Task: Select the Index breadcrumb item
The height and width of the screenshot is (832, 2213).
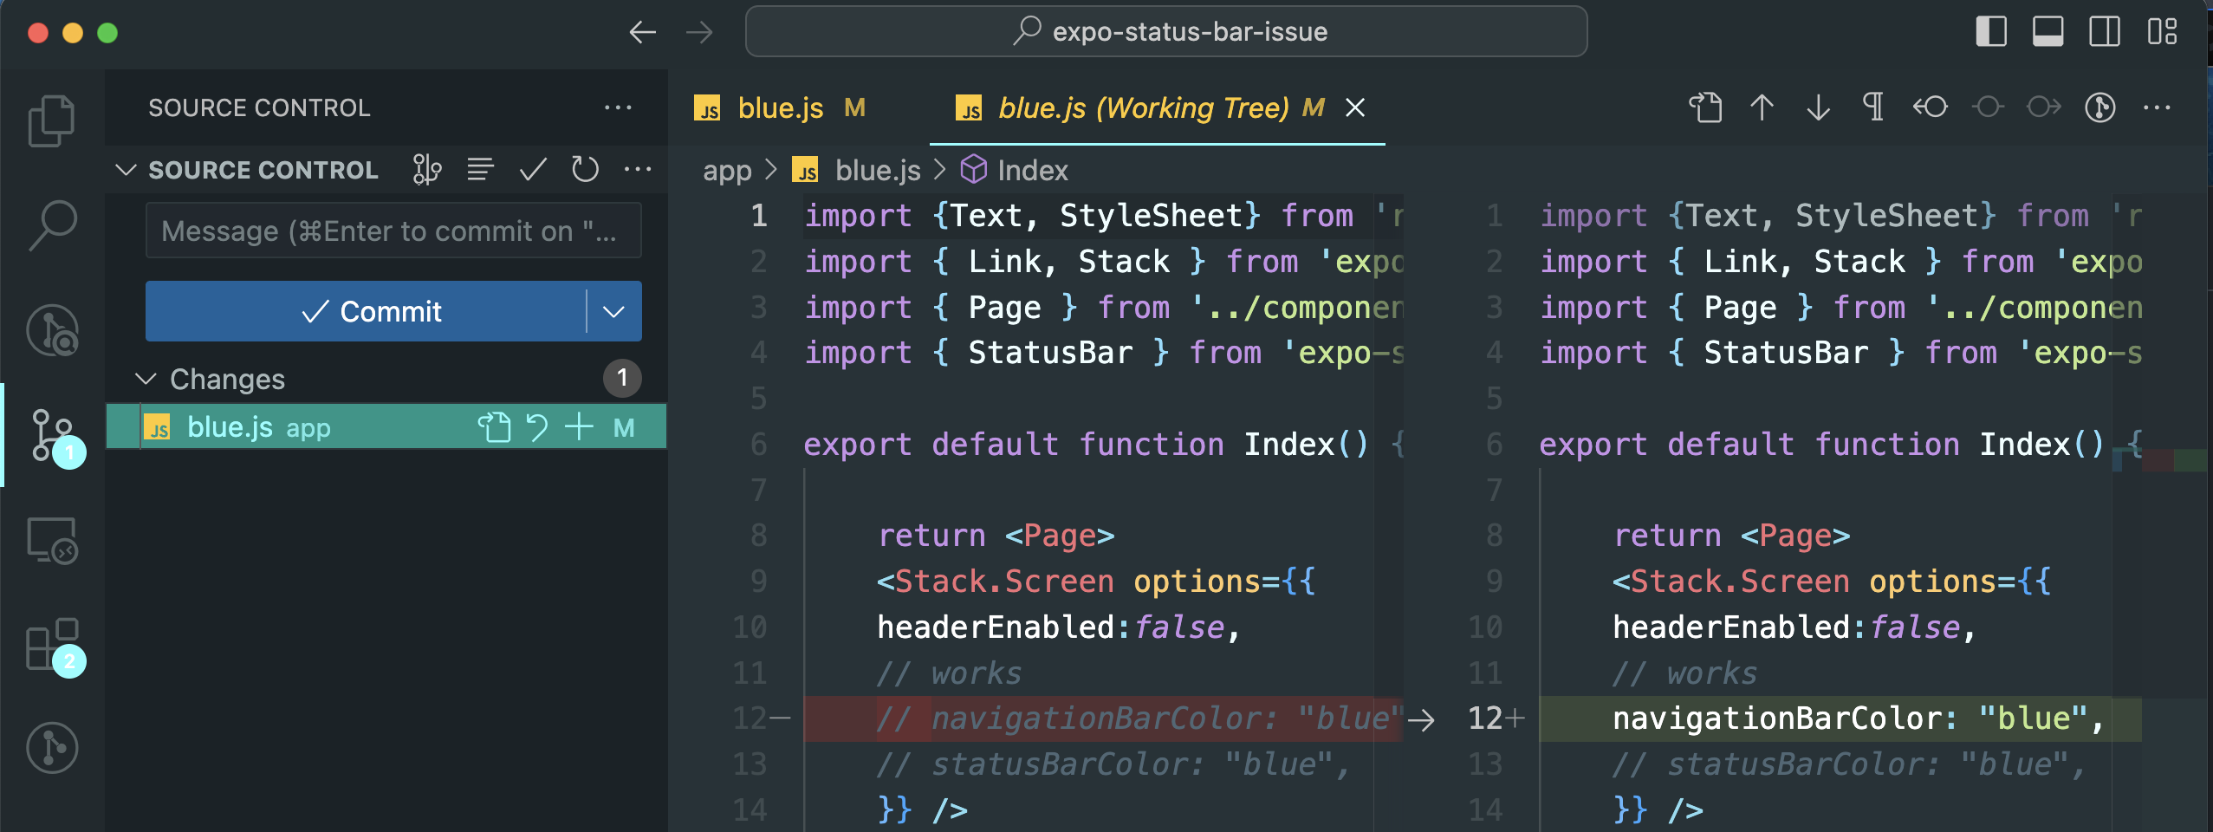Action: (x=1031, y=169)
